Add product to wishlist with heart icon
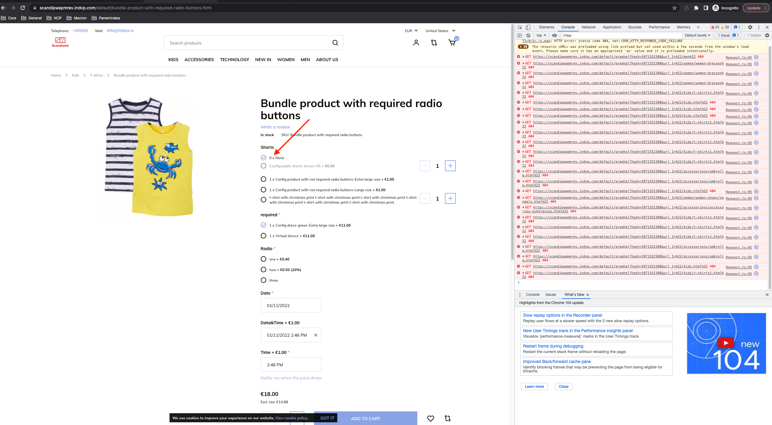Viewport: 772px width, 425px height. point(431,418)
